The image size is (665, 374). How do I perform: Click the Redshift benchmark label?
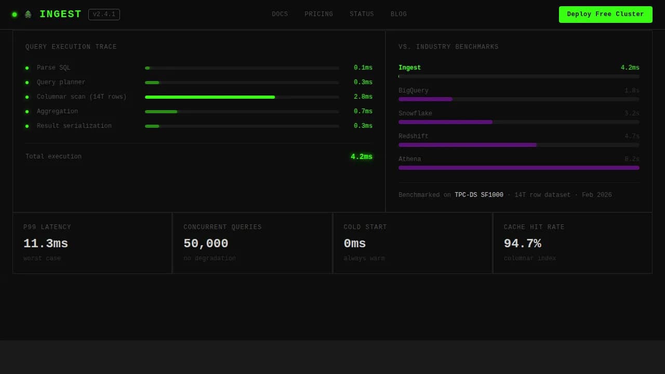(x=414, y=137)
